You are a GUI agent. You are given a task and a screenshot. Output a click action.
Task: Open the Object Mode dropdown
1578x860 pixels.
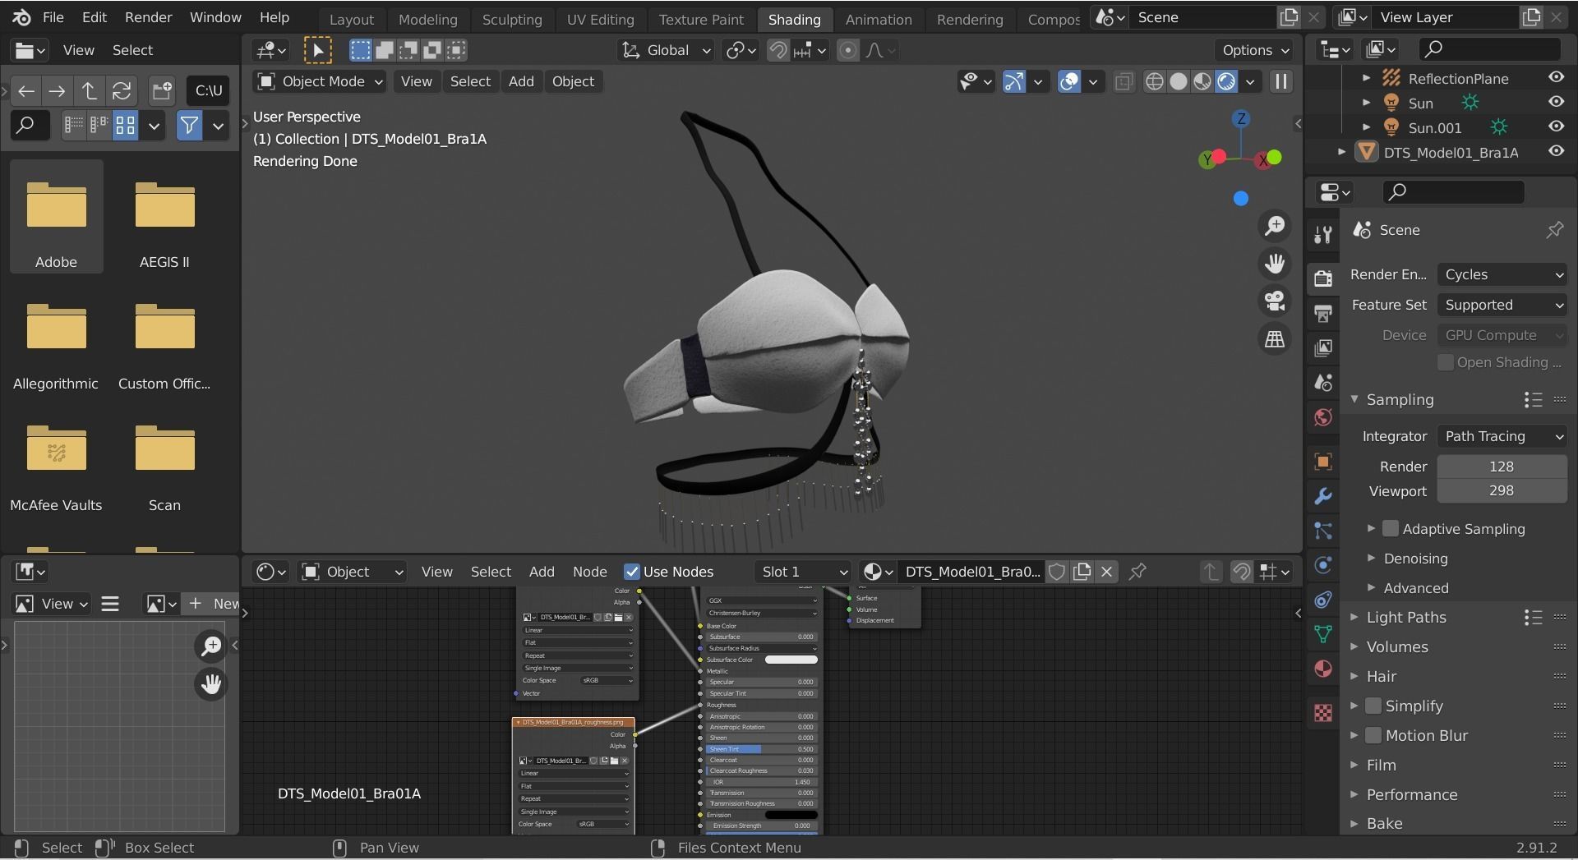[x=320, y=81]
